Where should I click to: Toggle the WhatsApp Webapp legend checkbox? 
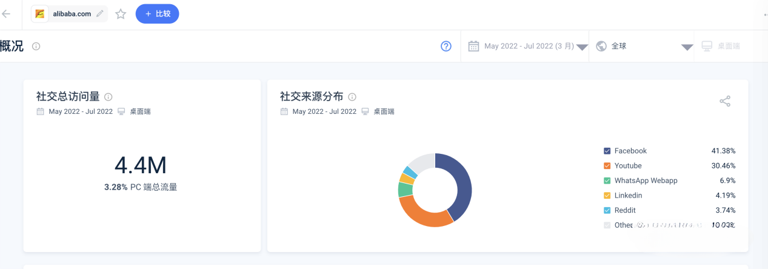(607, 181)
